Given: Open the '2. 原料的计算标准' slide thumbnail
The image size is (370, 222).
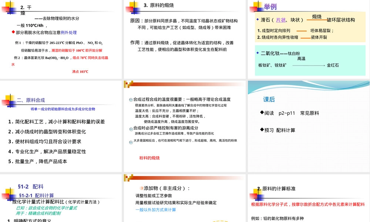Looking at the screenshot, I should click(x=309, y=198).
